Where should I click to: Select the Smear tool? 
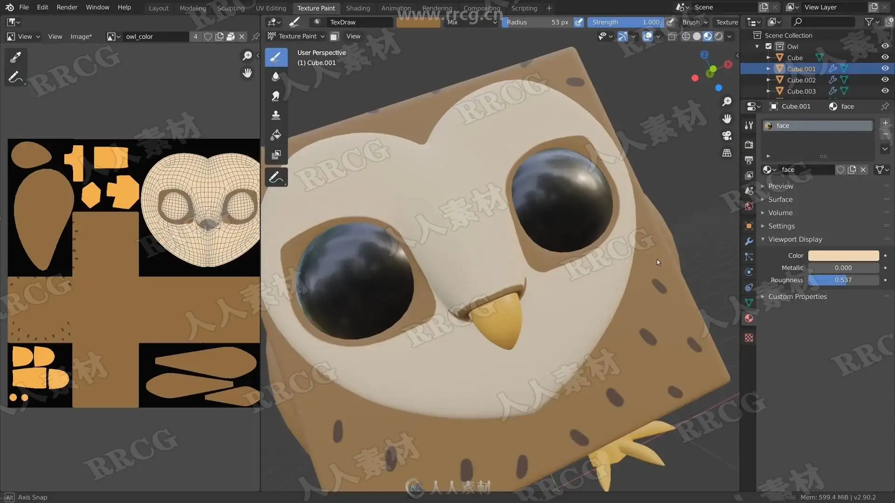(x=276, y=96)
